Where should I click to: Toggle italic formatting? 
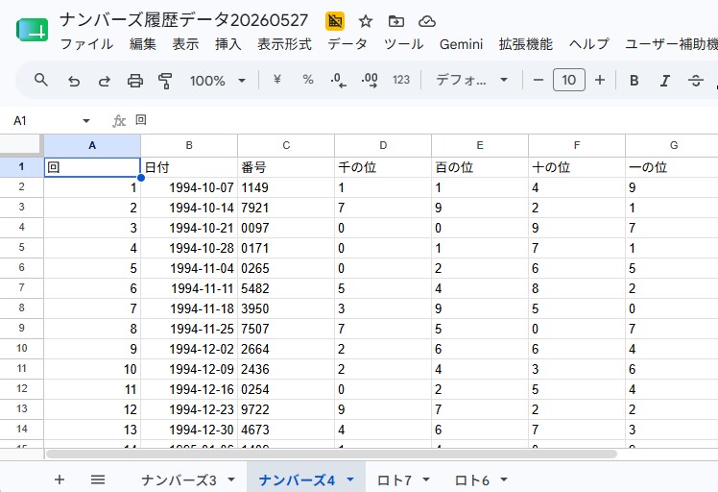(x=665, y=81)
